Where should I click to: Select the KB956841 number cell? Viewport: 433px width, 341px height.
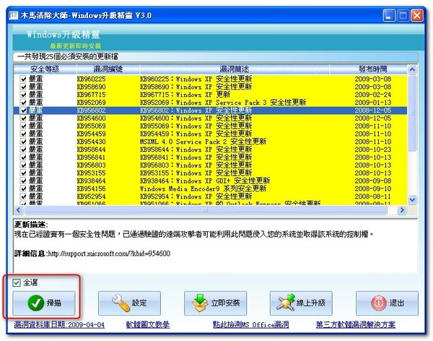coord(91,157)
